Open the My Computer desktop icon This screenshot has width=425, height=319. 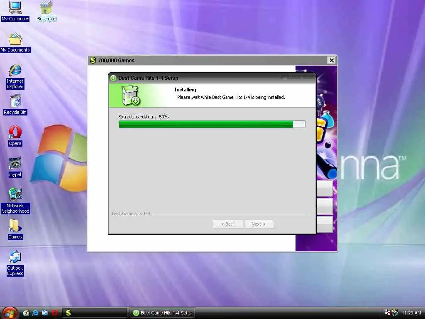point(15,11)
